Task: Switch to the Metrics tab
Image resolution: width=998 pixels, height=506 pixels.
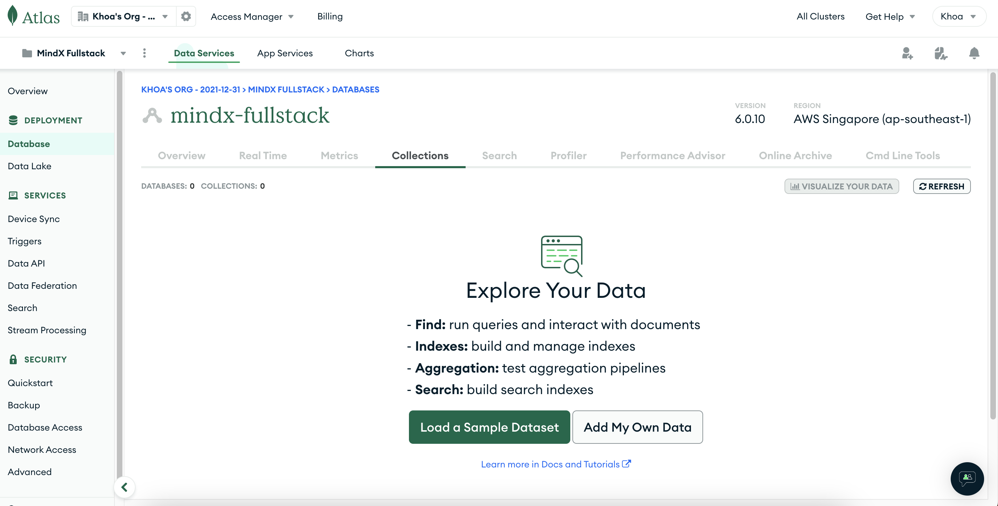Action: [339, 155]
